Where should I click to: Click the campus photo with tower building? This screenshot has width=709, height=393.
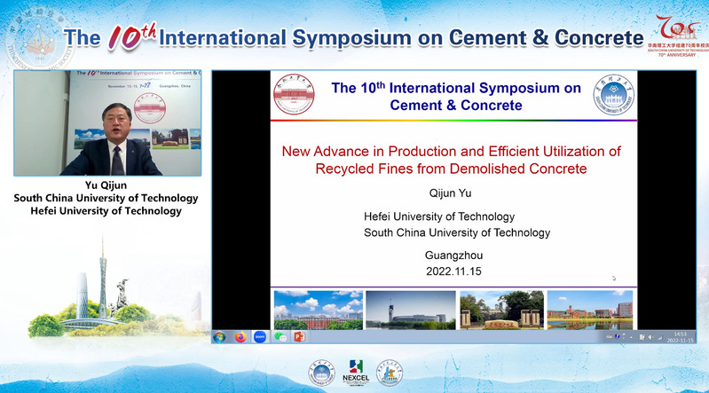coord(411,310)
